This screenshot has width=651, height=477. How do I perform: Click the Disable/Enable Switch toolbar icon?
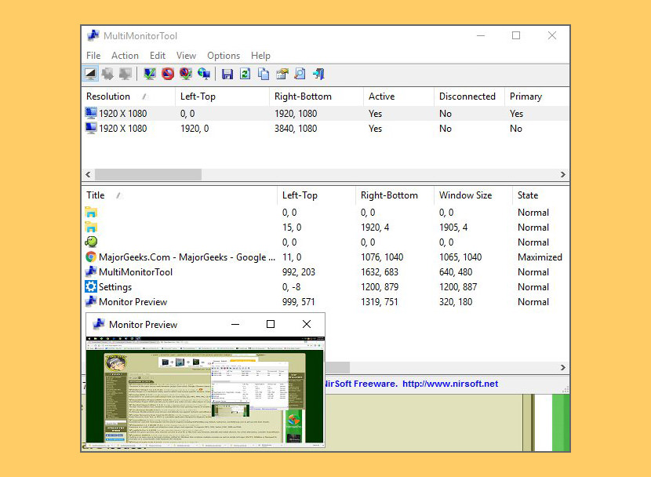[x=186, y=73]
